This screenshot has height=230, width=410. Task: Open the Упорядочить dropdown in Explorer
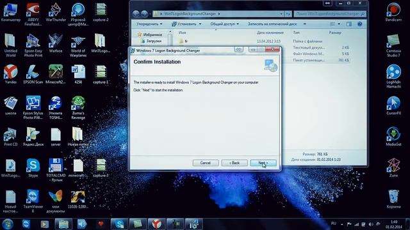(x=149, y=24)
